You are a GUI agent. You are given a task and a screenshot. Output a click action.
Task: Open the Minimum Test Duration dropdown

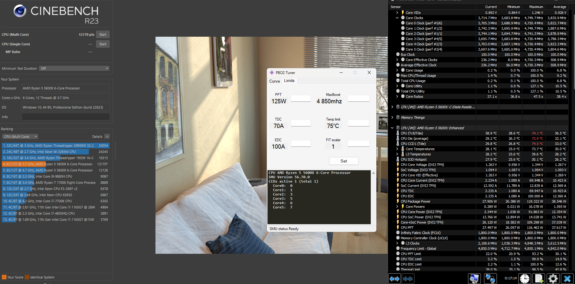point(74,68)
